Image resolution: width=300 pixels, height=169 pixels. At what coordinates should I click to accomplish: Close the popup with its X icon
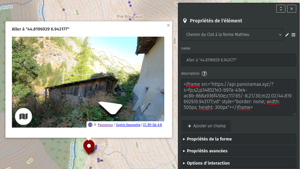coord(168,25)
